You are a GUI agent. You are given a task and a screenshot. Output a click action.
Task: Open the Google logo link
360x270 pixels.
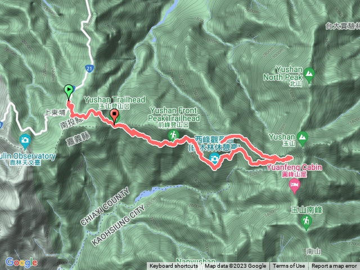click(x=21, y=263)
